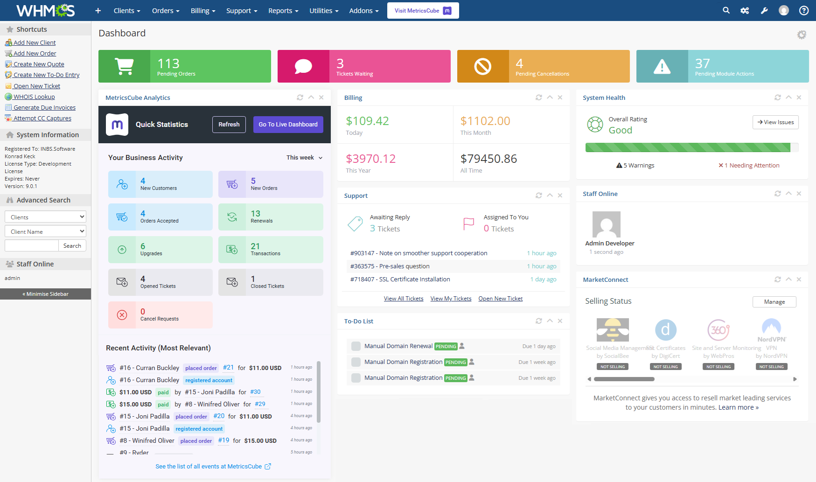Check the last pending Manual Domain Registration checkbox
The height and width of the screenshot is (482, 816).
pyautogui.click(x=355, y=377)
